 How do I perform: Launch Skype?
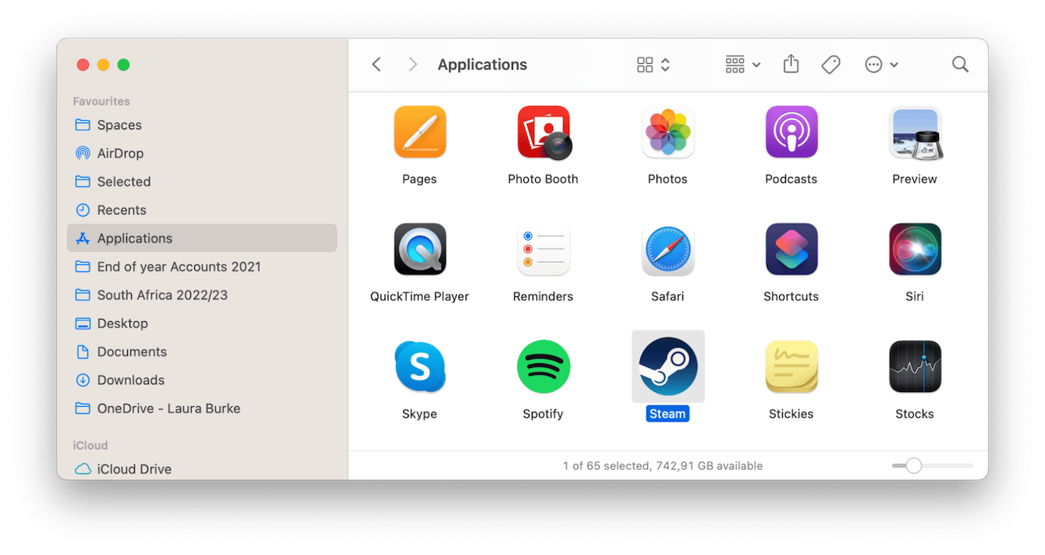(x=420, y=366)
